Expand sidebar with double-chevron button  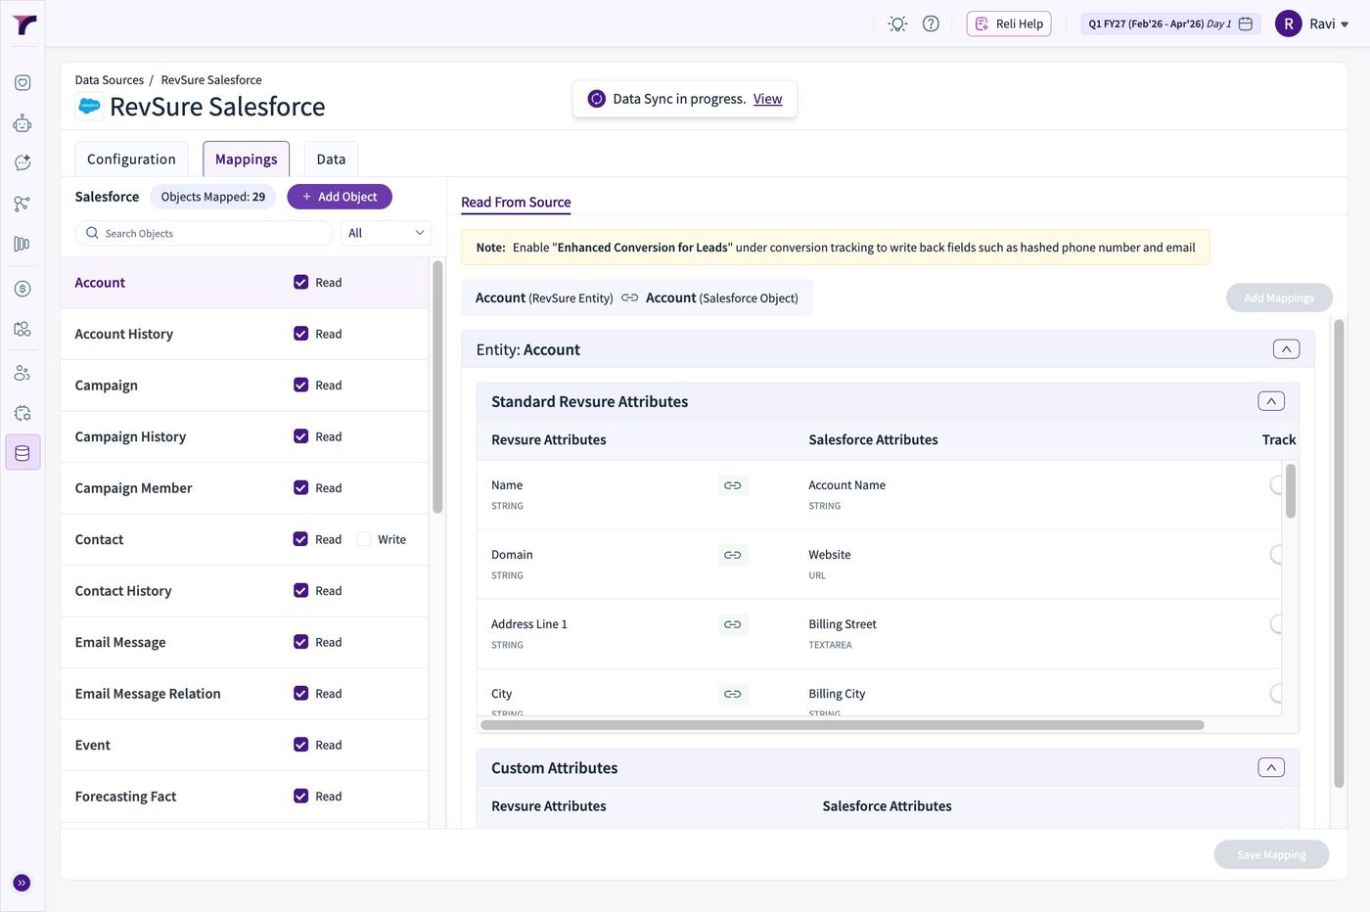[x=23, y=883]
